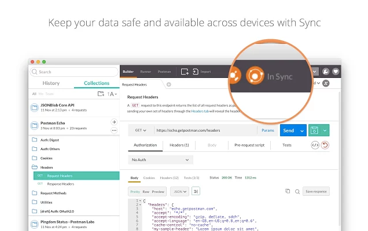Click the new collection folder-plus icon
The image size is (368, 231).
(x=101, y=94)
